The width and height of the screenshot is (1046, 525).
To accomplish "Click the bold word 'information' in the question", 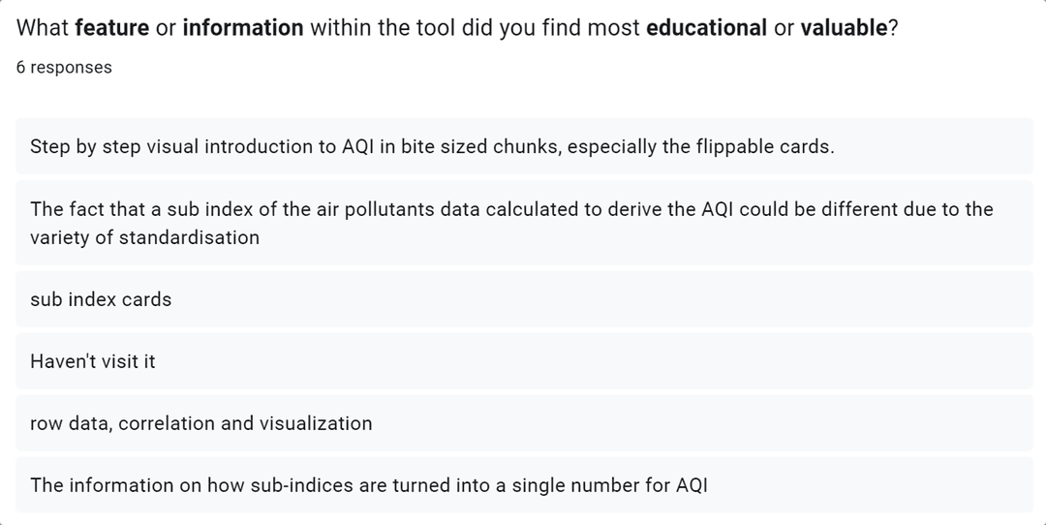I will click(x=243, y=28).
